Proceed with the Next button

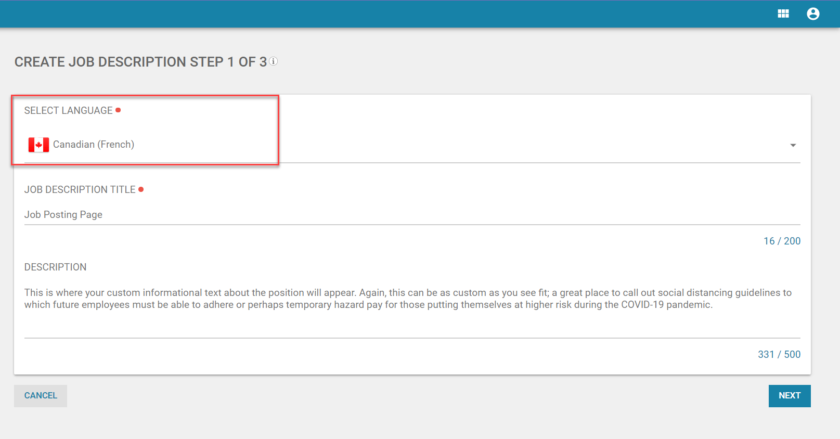(x=789, y=396)
